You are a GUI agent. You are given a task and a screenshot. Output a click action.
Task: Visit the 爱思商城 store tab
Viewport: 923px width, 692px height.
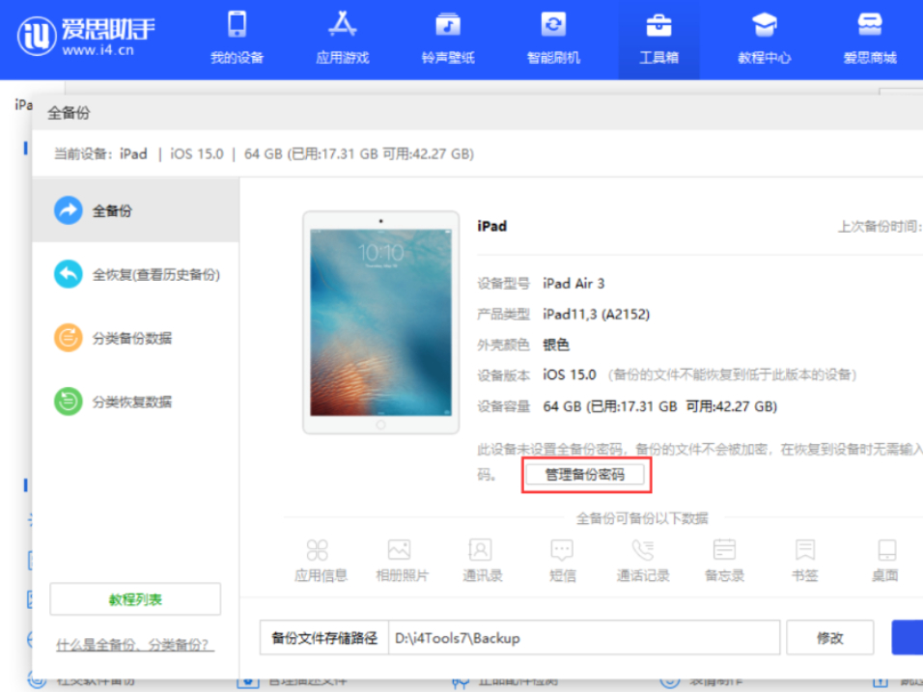pyautogui.click(x=870, y=39)
